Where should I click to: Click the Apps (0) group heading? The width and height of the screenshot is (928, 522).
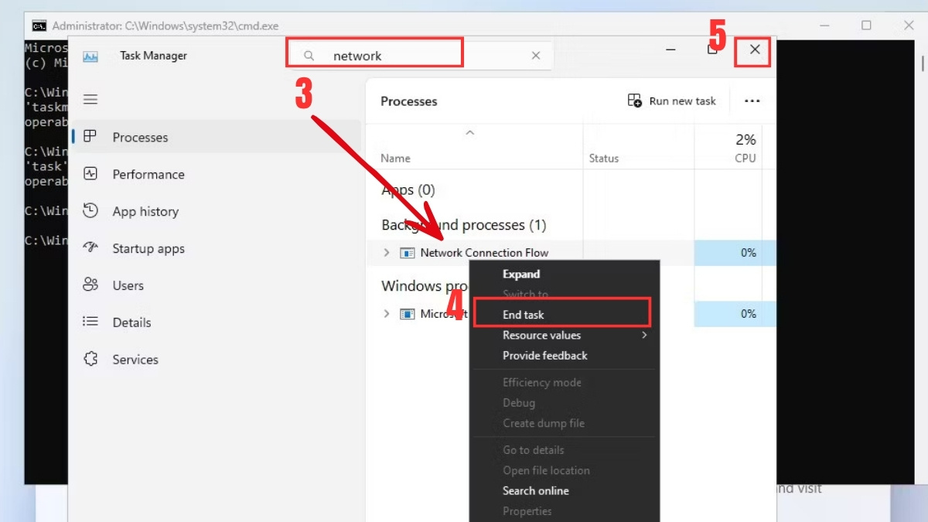pos(408,189)
